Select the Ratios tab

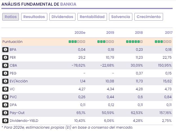[x=11, y=17]
